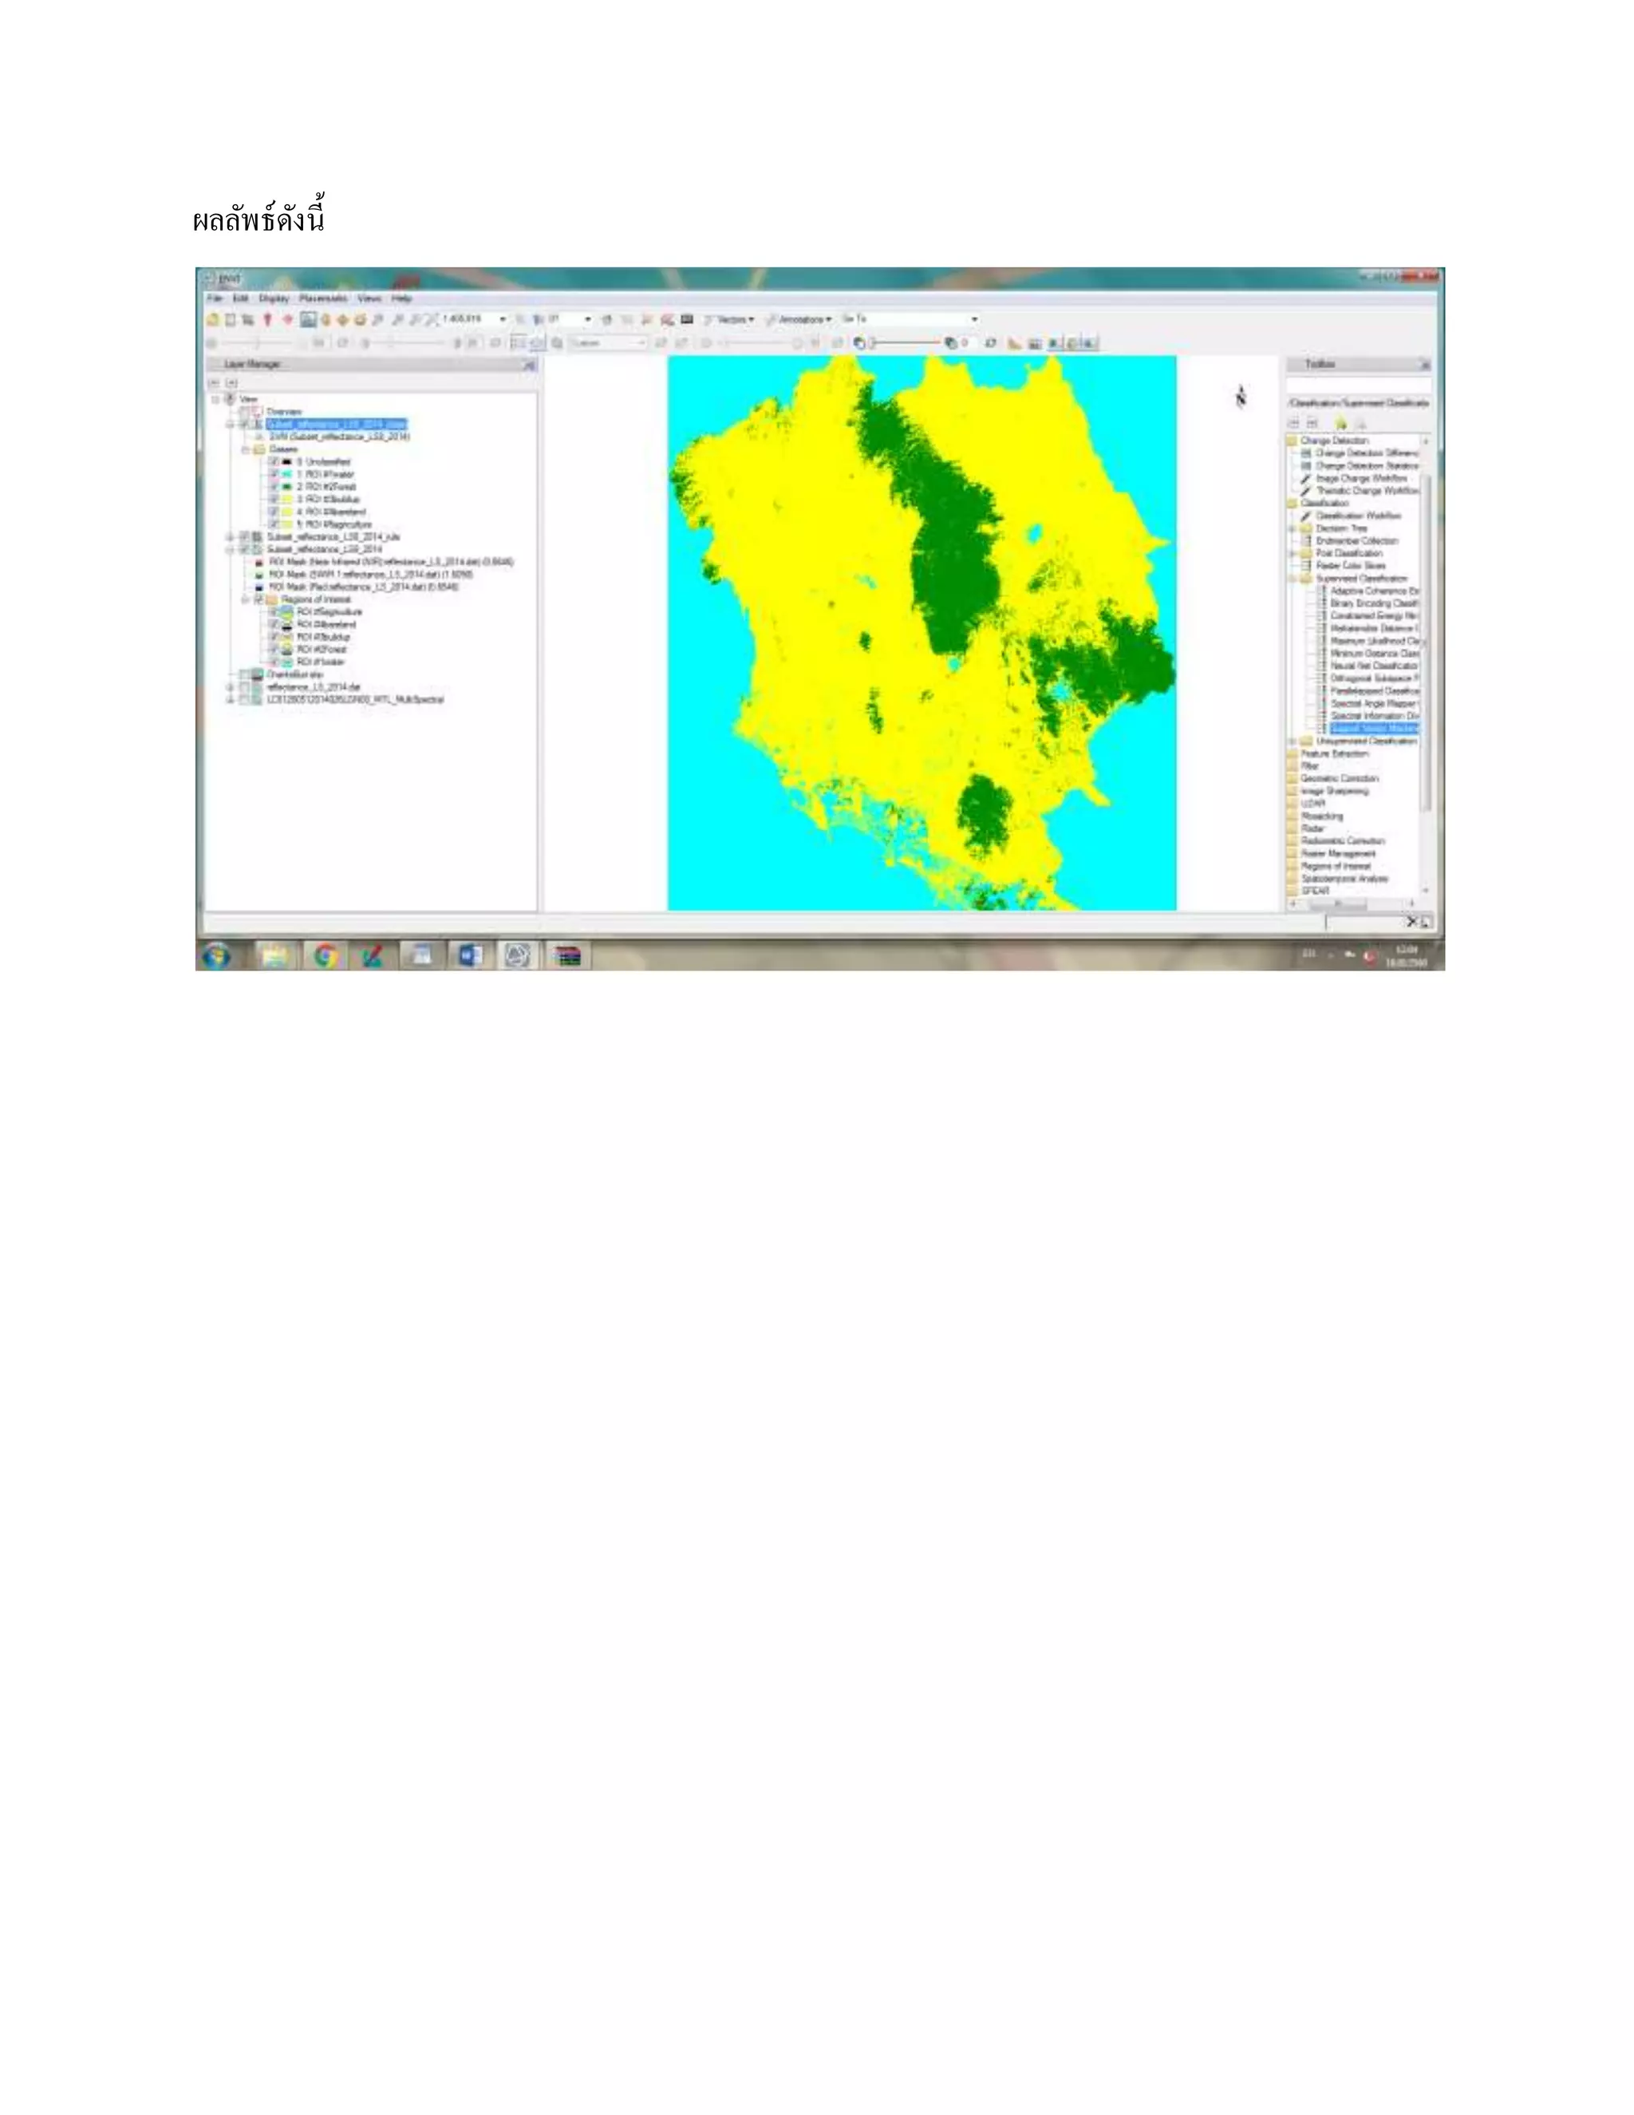Select Support Vector Machine classification tool

tap(1374, 728)
